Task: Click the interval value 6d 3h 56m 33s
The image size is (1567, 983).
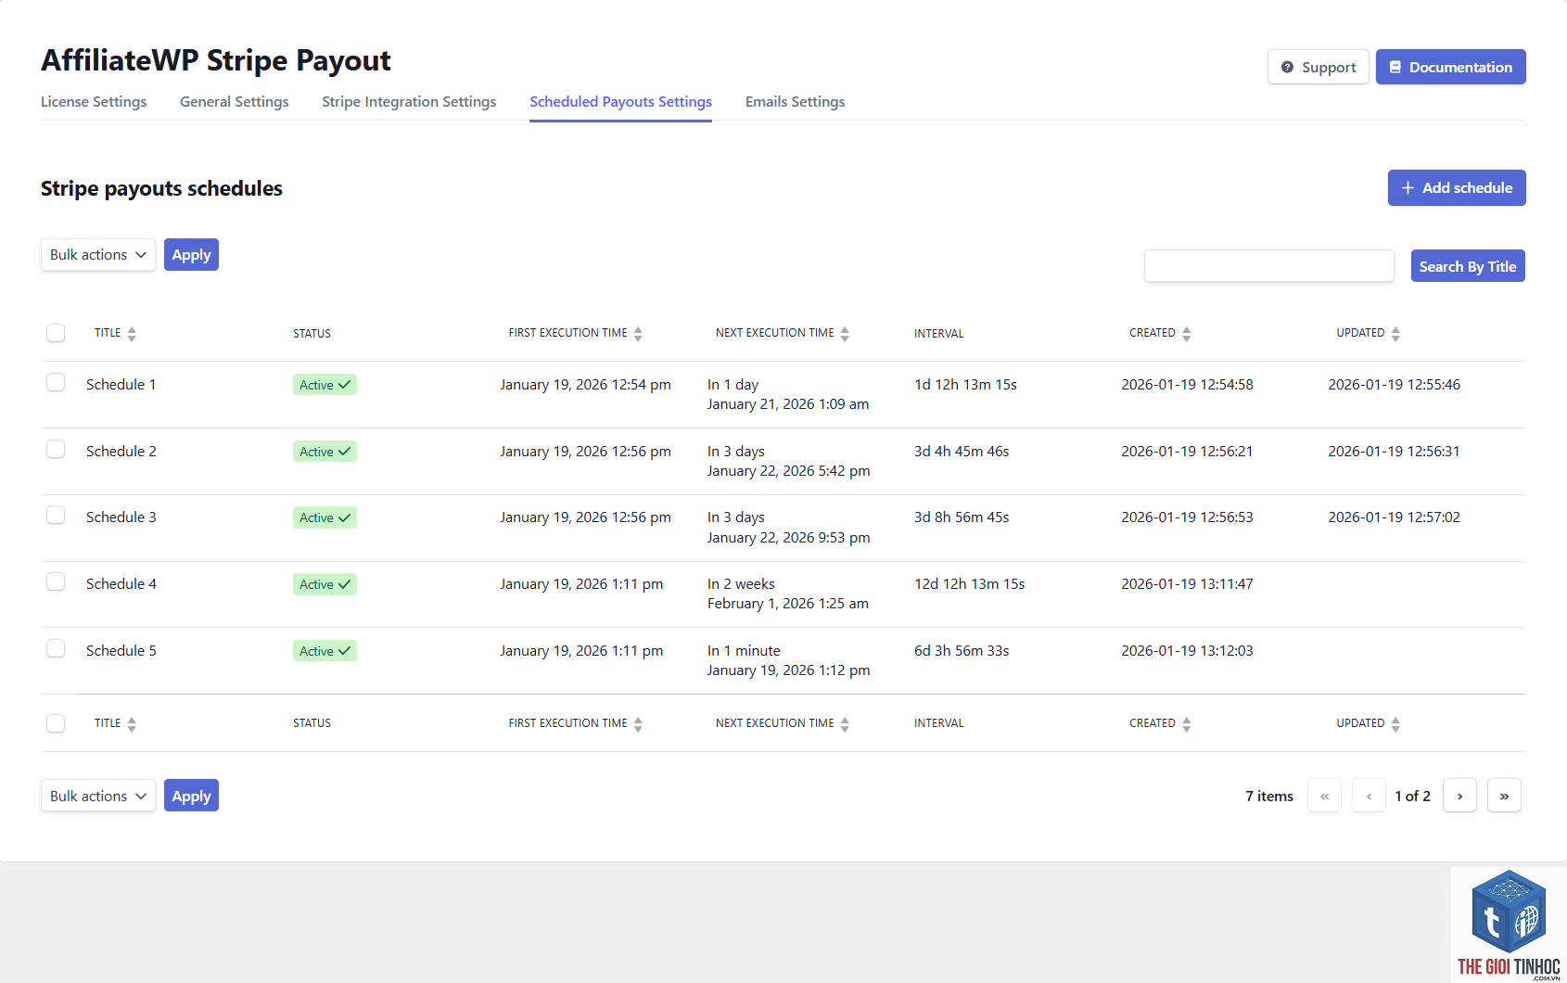Action: tap(962, 650)
